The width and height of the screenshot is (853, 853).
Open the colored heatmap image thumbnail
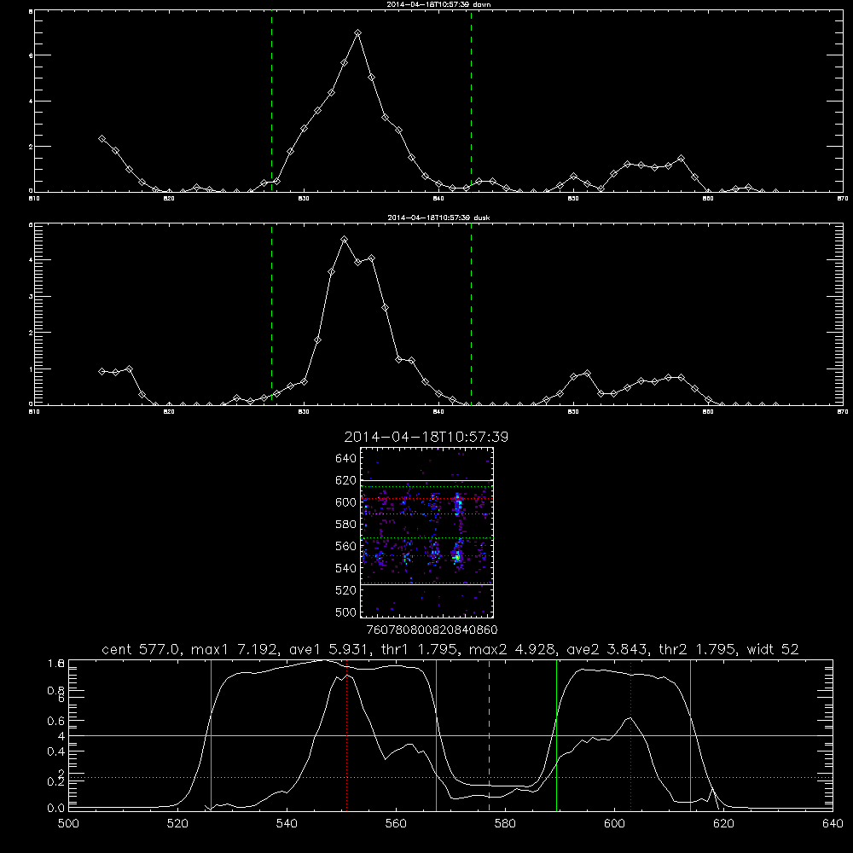pyautogui.click(x=426, y=532)
